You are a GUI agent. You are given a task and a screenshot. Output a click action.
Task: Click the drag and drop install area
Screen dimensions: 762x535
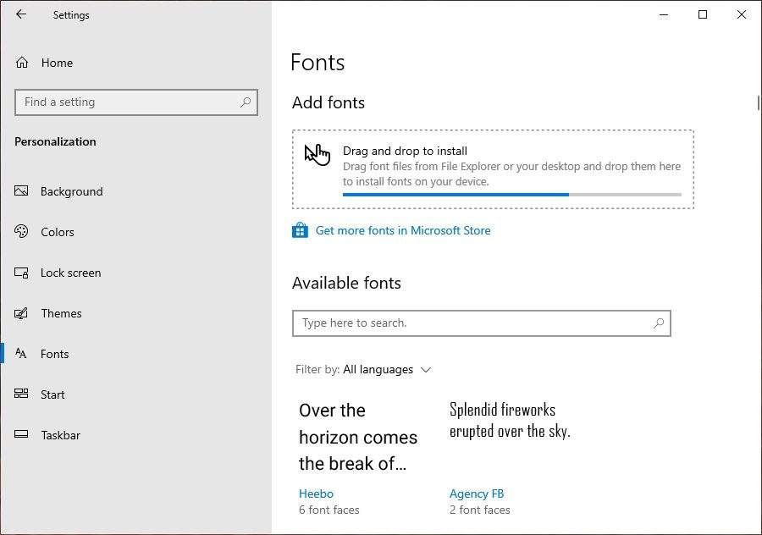[494, 167]
